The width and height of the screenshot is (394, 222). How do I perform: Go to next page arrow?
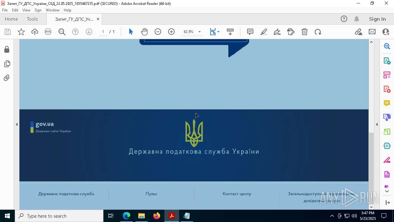(x=89, y=32)
